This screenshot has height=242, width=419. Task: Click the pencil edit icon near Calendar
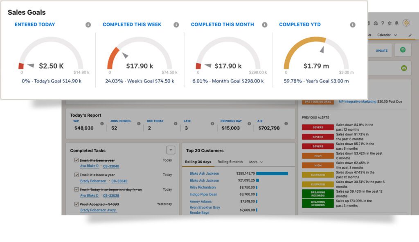[410, 35]
